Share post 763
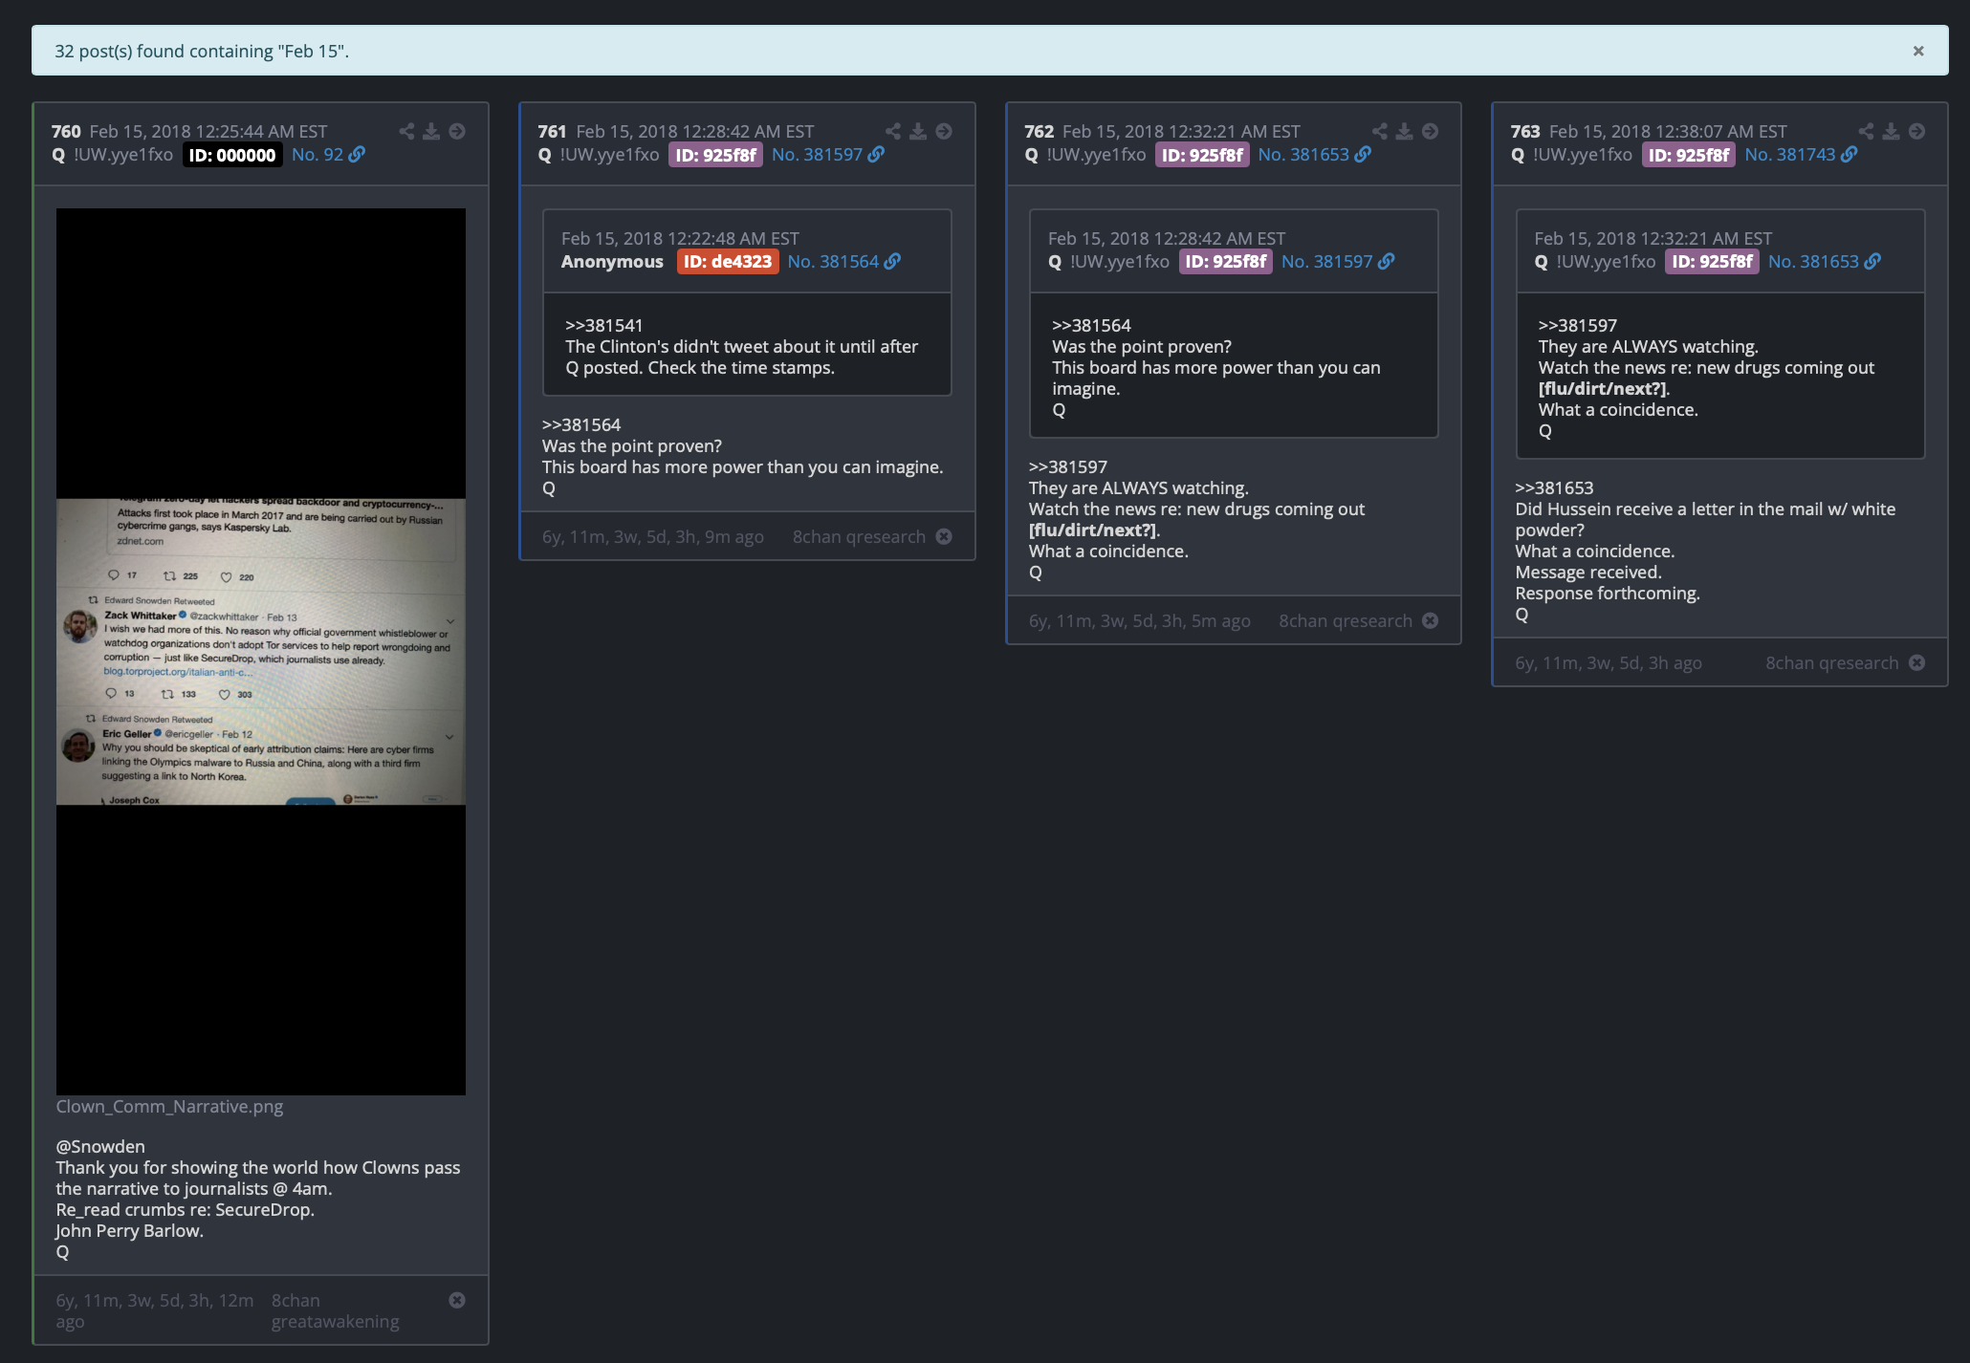The width and height of the screenshot is (1970, 1363). point(1866,131)
